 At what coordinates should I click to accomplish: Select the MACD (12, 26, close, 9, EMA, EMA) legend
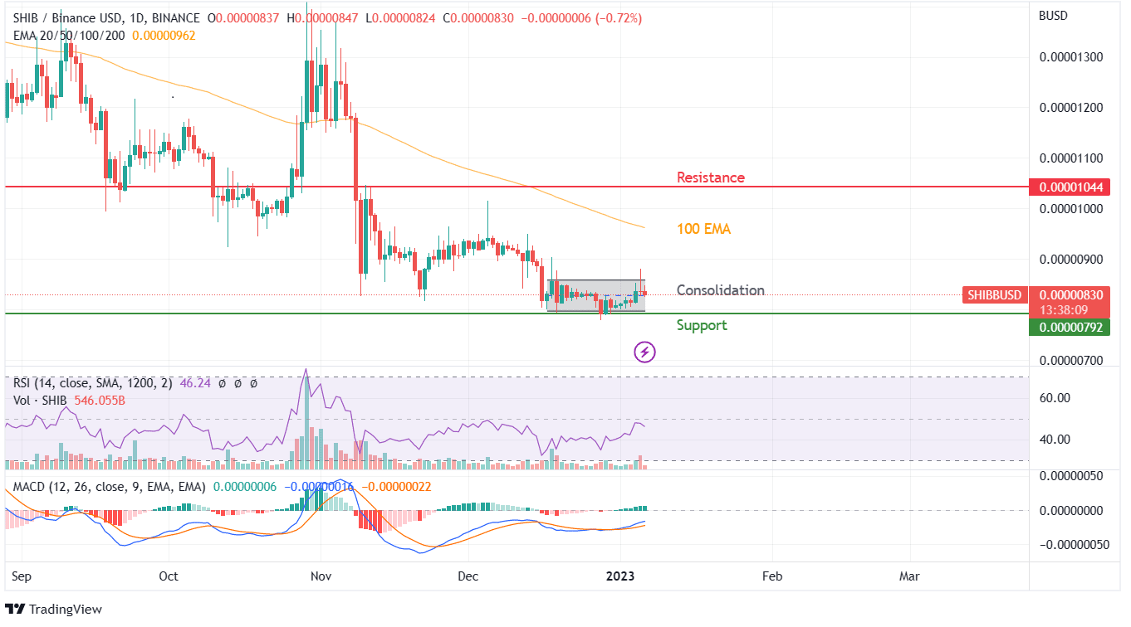[x=109, y=487]
